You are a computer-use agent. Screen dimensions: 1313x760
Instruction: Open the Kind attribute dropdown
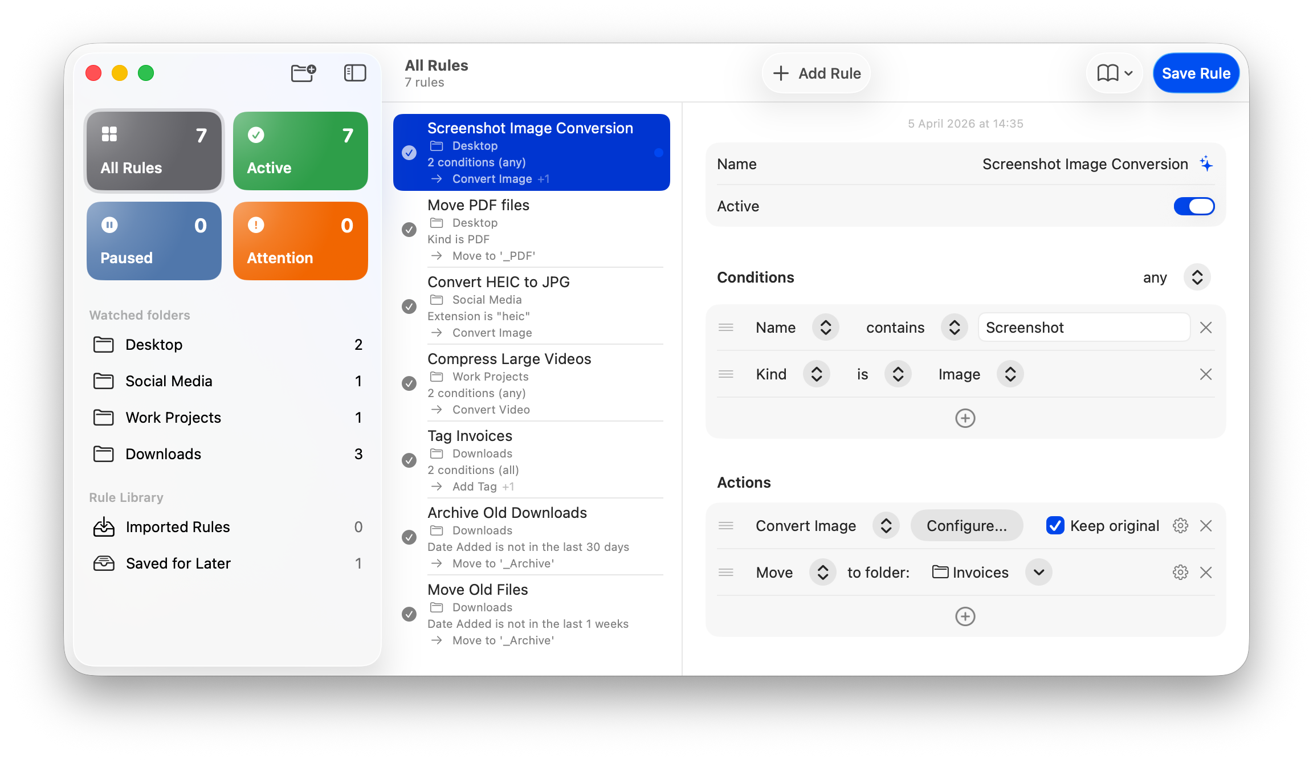pyautogui.click(x=817, y=374)
